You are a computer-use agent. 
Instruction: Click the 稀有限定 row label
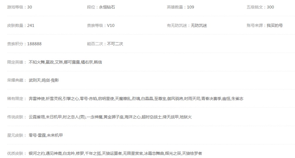pos(17,99)
